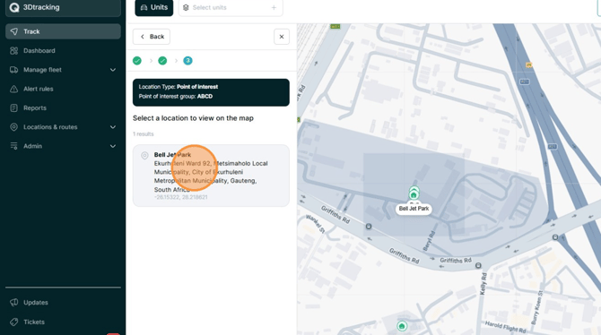Click the Reports document icon
Image resolution: width=601 pixels, height=335 pixels.
coord(13,108)
